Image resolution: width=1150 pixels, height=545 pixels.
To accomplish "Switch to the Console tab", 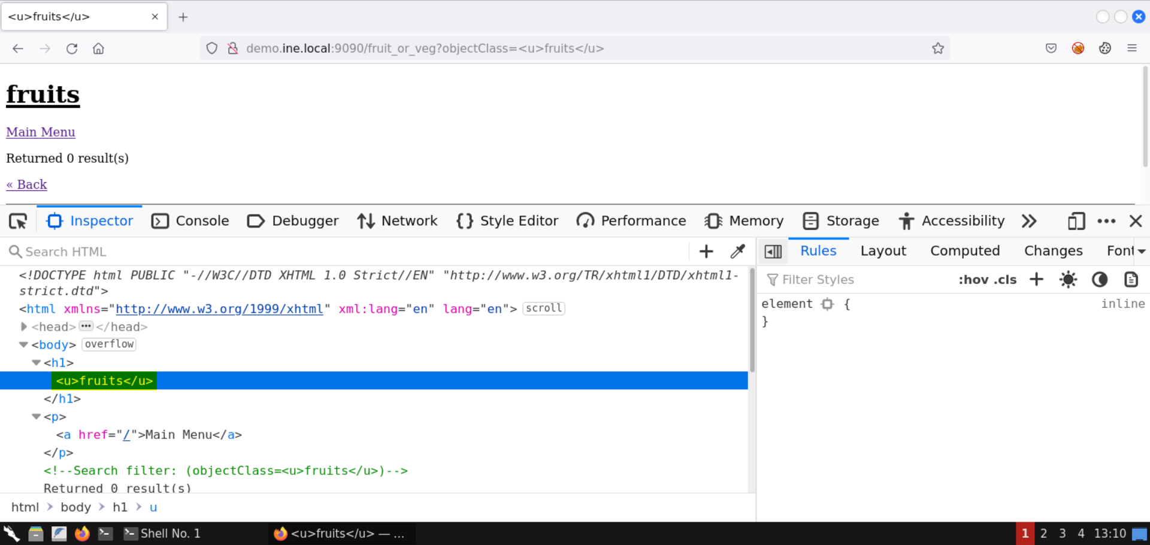I will pyautogui.click(x=190, y=222).
